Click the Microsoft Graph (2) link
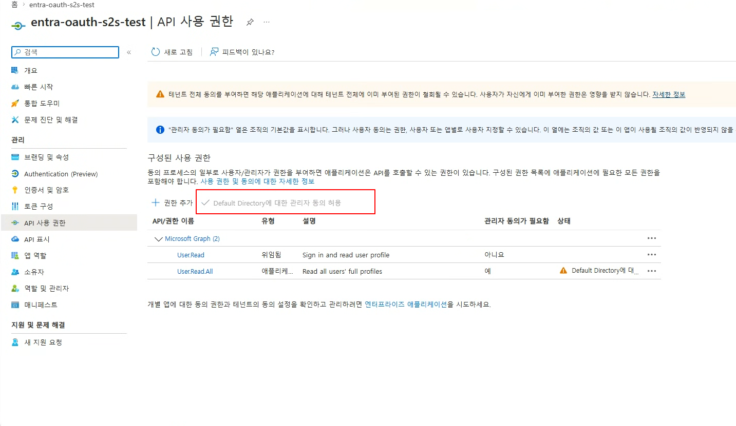The image size is (736, 426). tap(192, 239)
